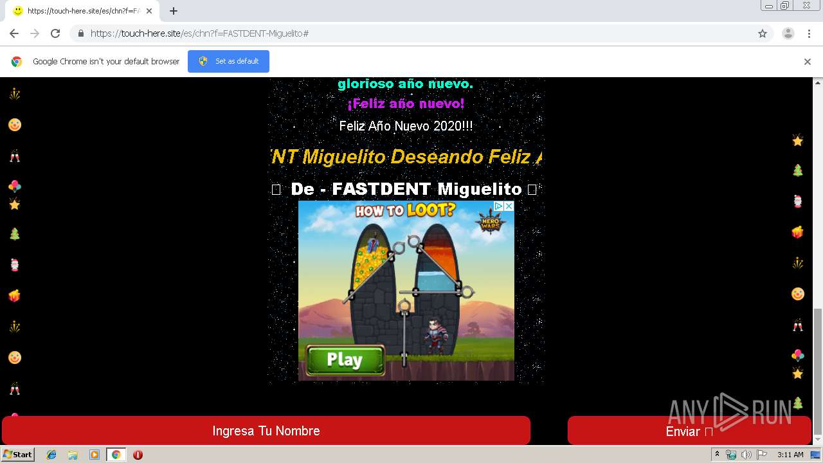The width and height of the screenshot is (823, 463).
Task: Select the touch-here.site browser tab
Action: click(81, 11)
